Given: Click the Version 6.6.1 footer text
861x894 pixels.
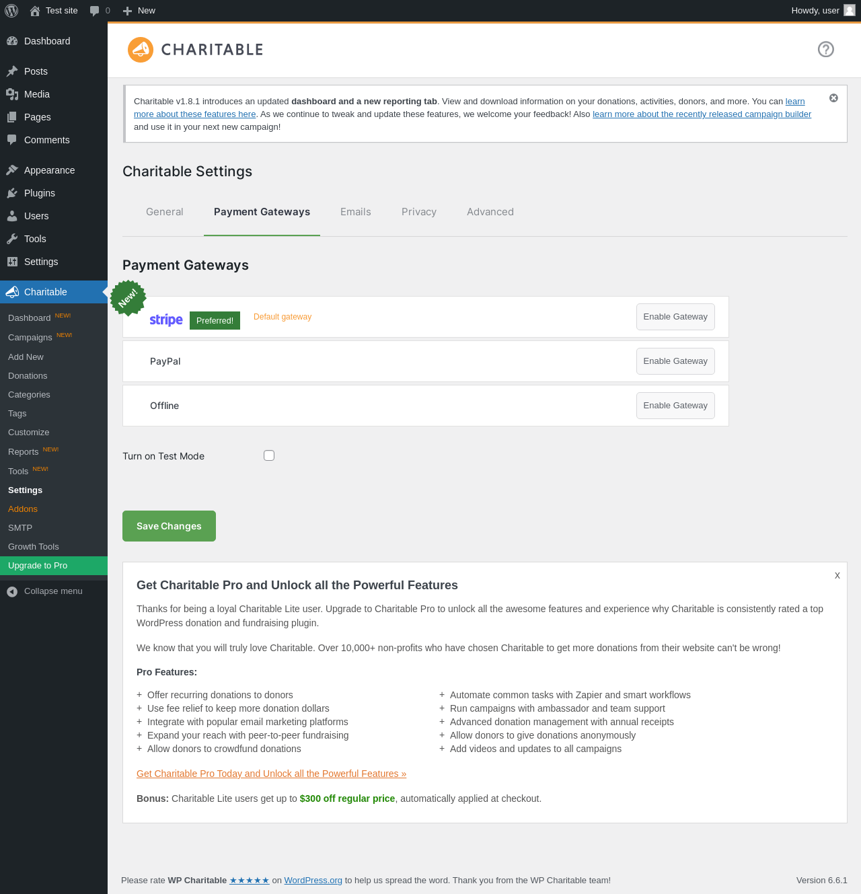Looking at the screenshot, I should 822,880.
